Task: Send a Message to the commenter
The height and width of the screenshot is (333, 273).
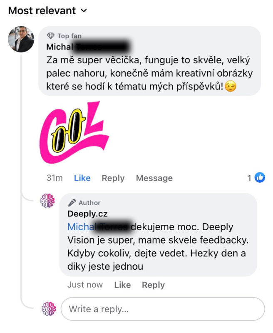Action: (154, 178)
